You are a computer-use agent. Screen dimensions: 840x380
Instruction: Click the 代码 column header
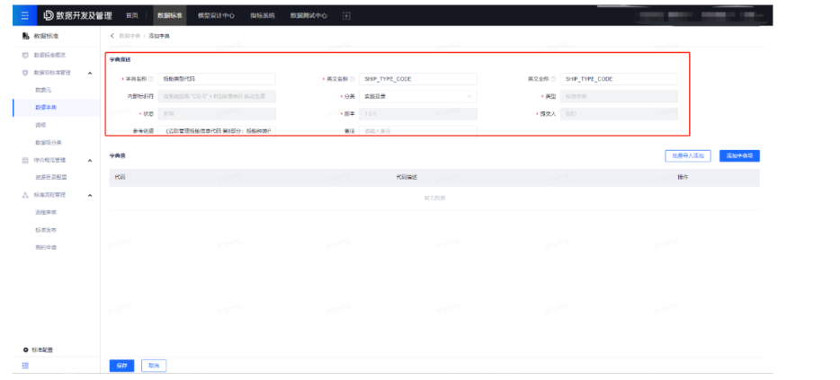120,177
